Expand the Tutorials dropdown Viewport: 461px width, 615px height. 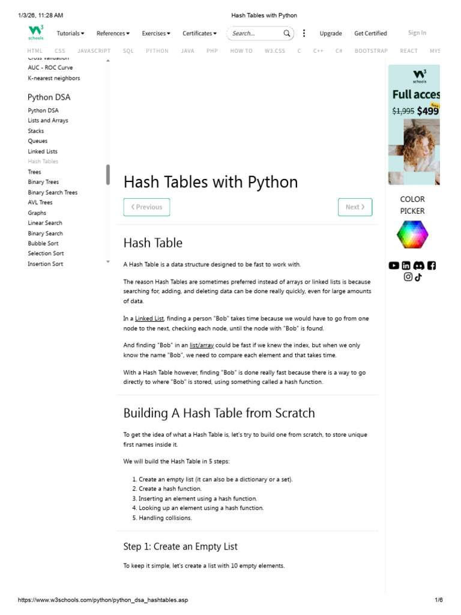click(70, 34)
